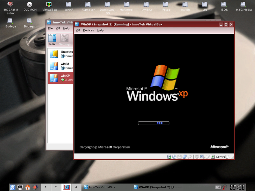The width and height of the screenshot is (255, 191).
Task: Launch the red browser panel icon
Action: pyautogui.click(x=35, y=187)
